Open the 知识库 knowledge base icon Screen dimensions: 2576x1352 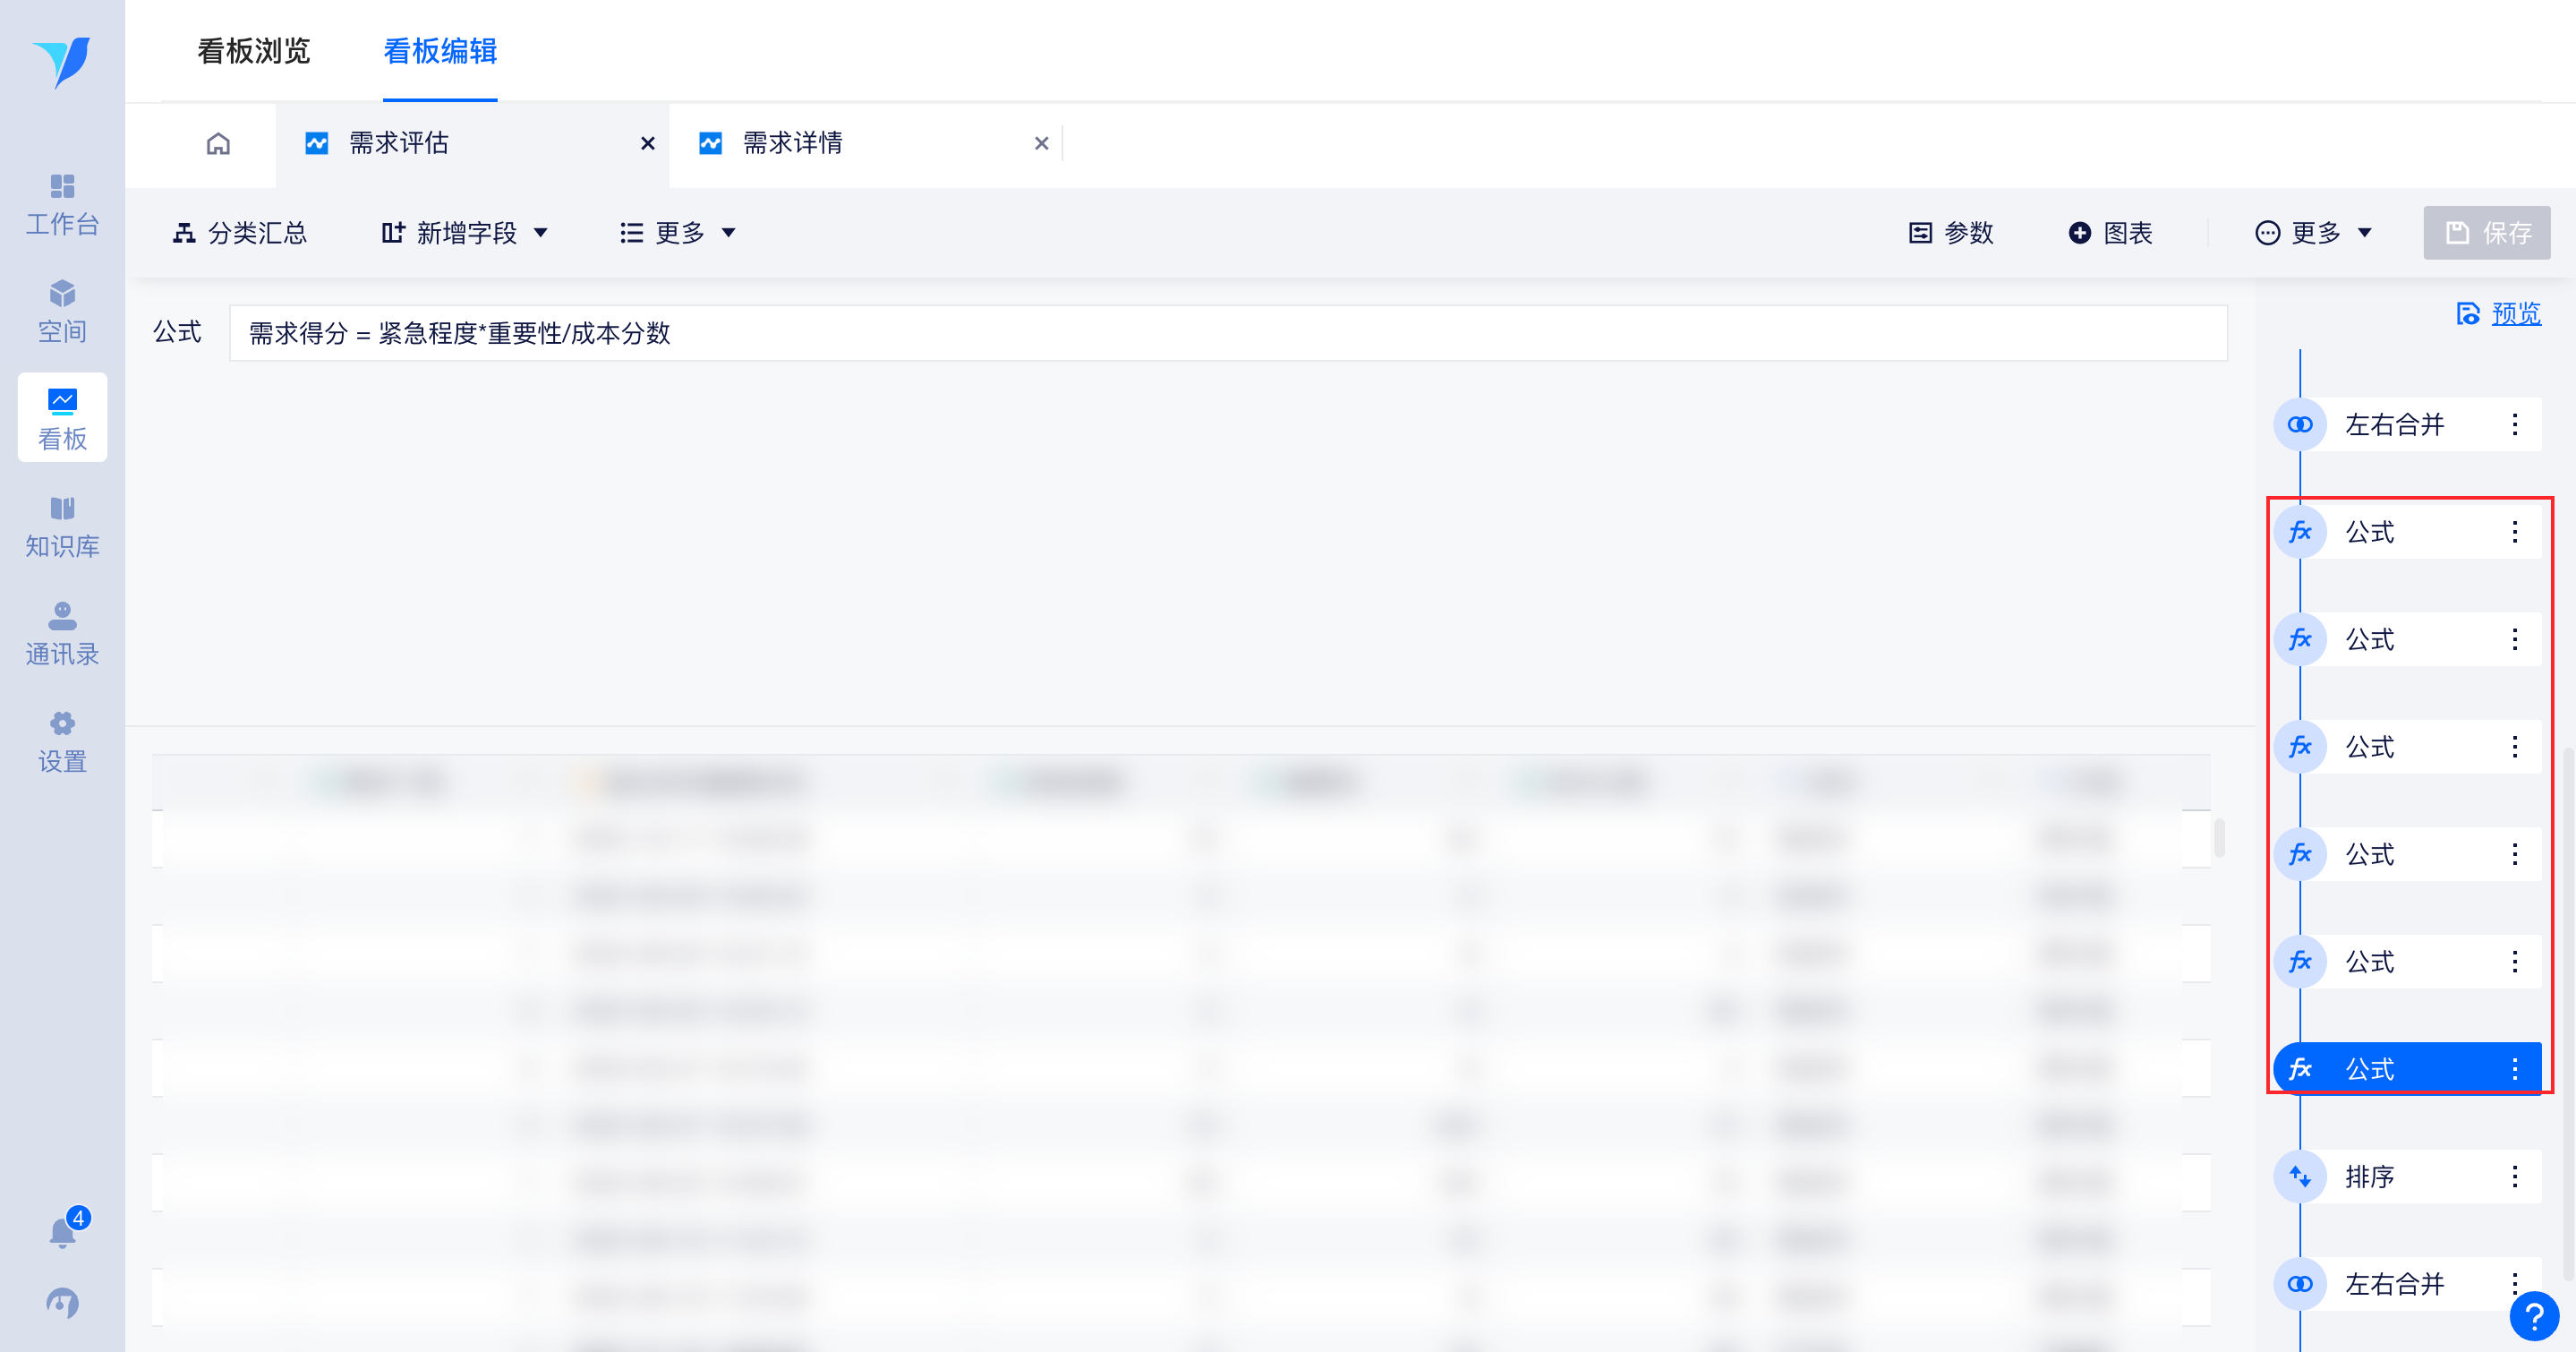click(62, 527)
